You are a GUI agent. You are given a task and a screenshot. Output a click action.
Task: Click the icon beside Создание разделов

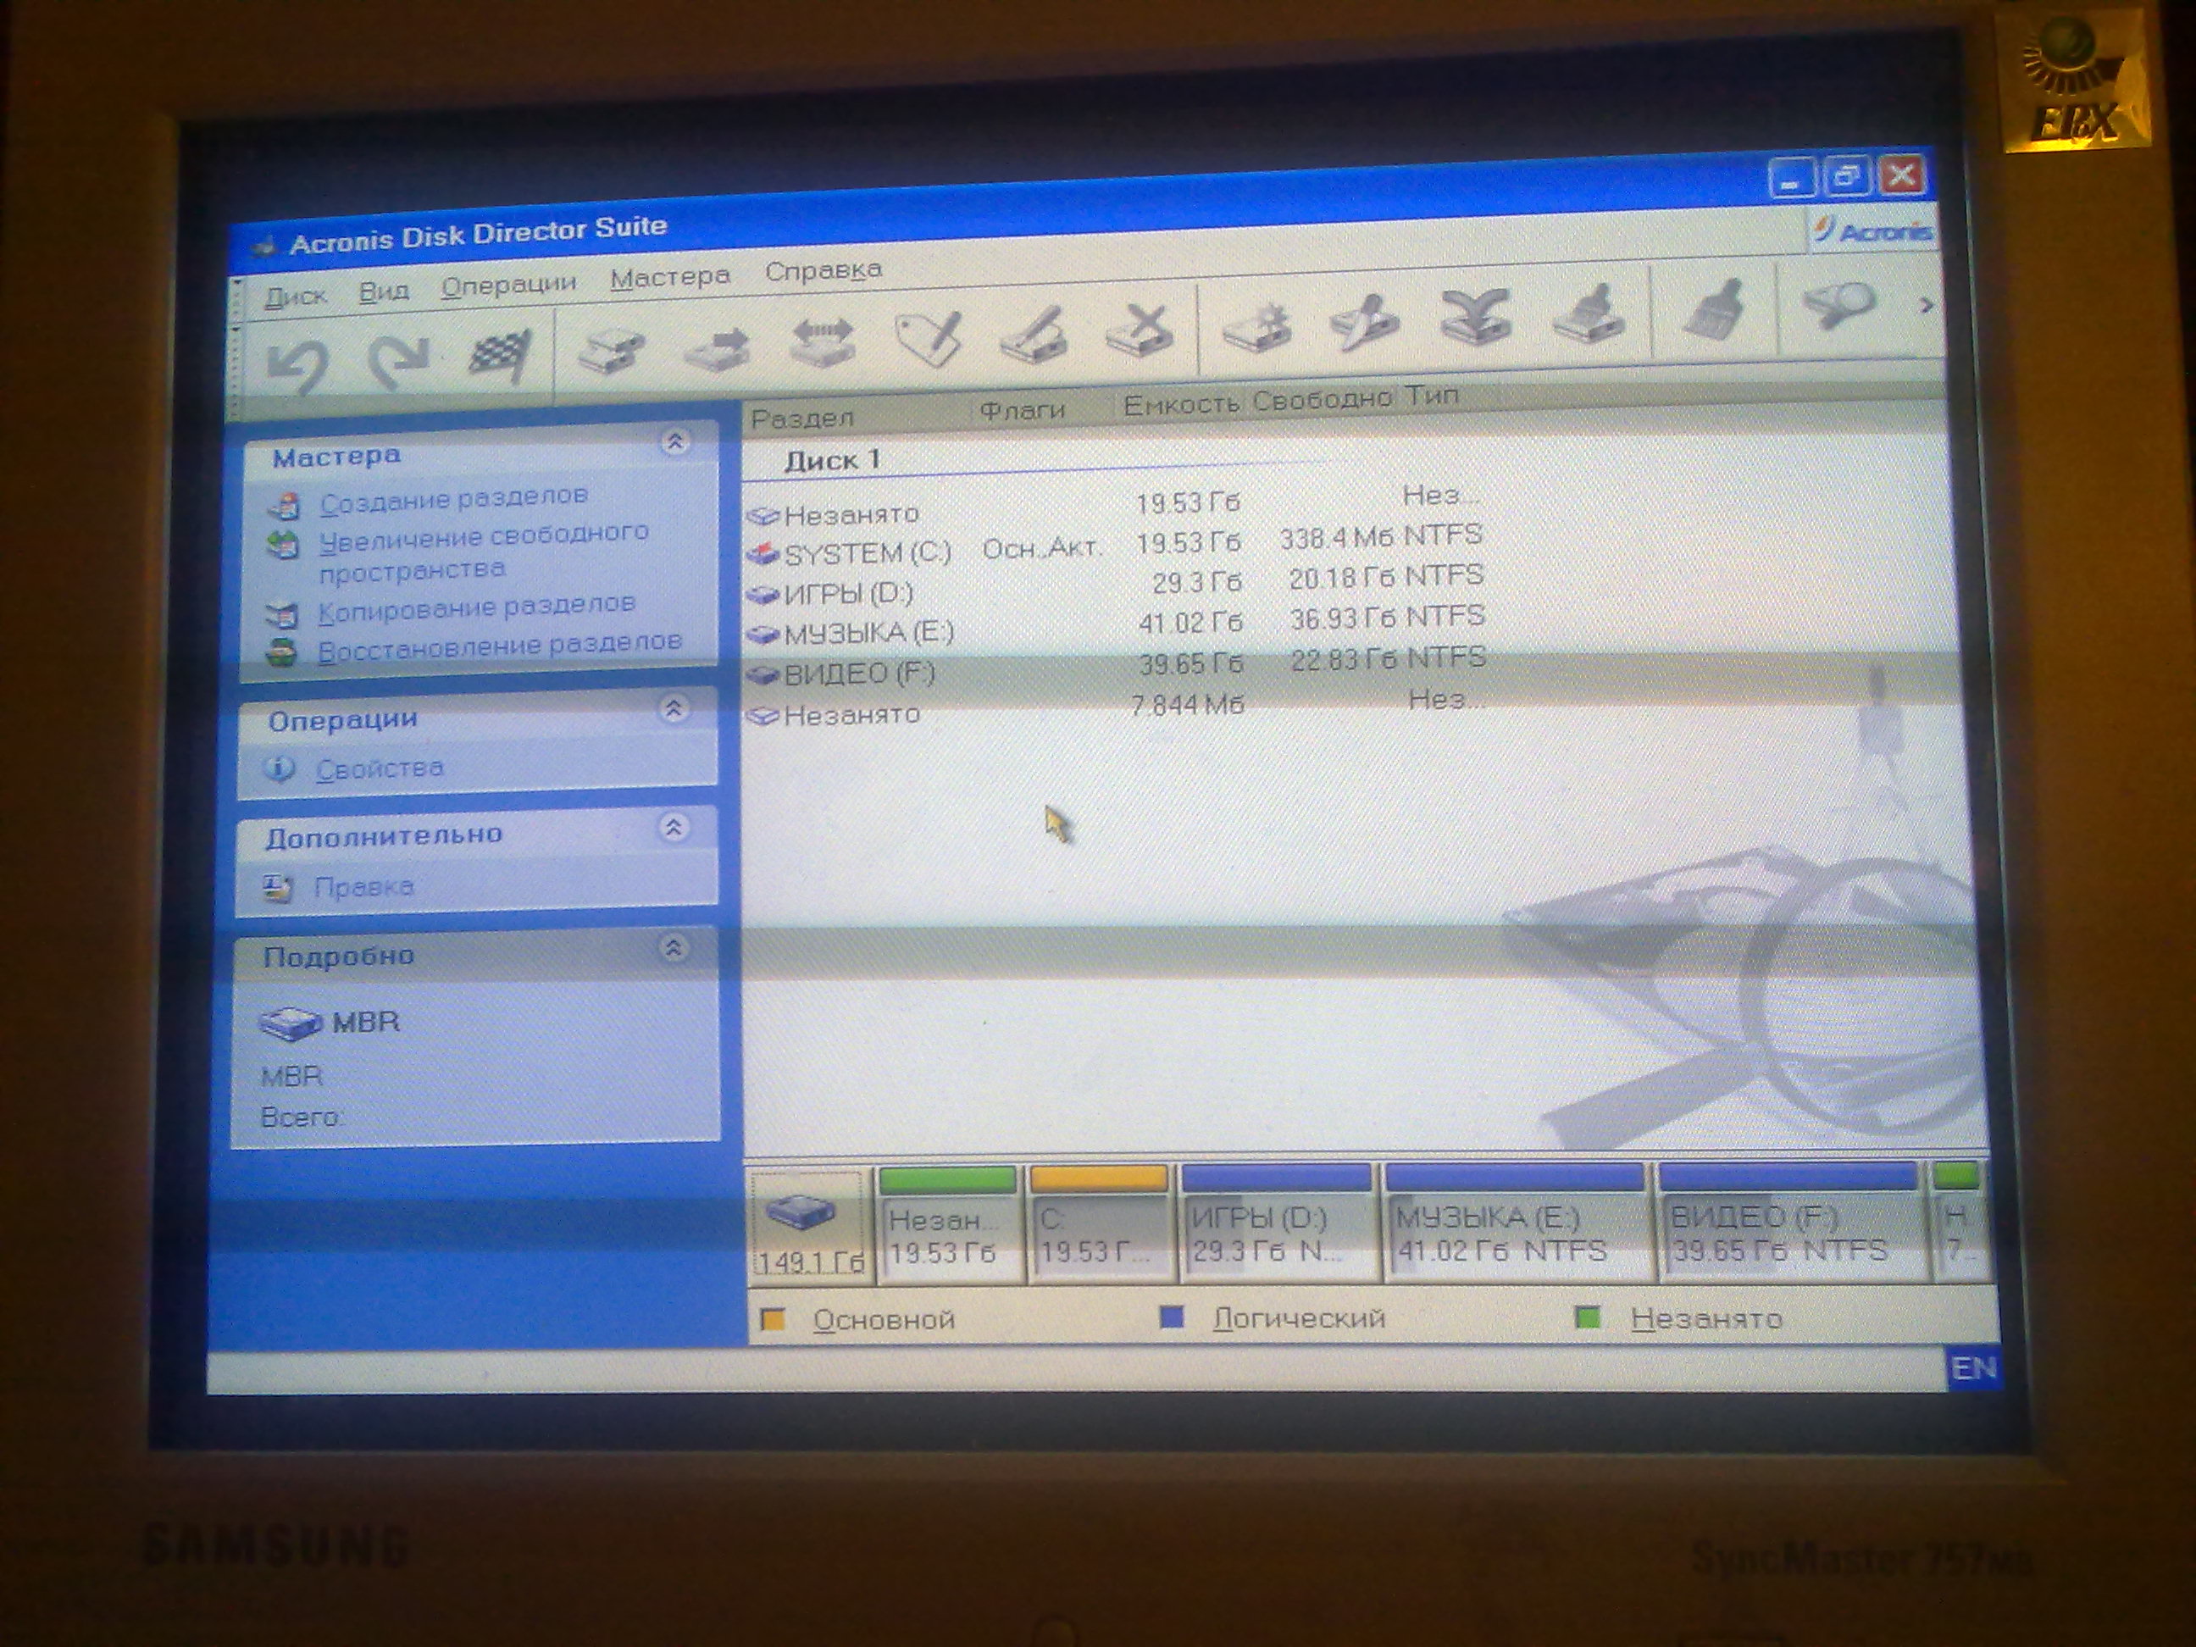pyautogui.click(x=284, y=507)
